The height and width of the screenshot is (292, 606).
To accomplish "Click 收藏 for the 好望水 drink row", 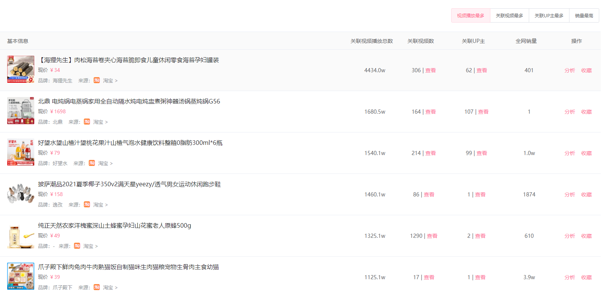I will pyautogui.click(x=586, y=153).
